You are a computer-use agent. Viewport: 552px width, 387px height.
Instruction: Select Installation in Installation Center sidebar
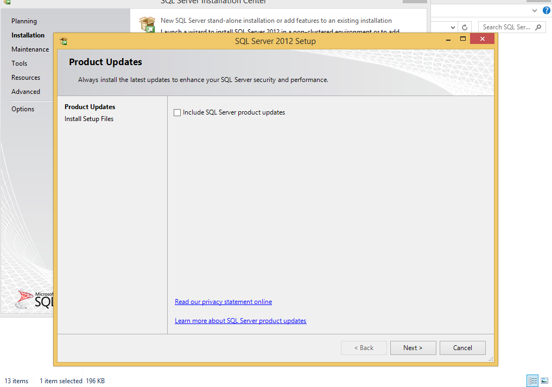coord(28,35)
